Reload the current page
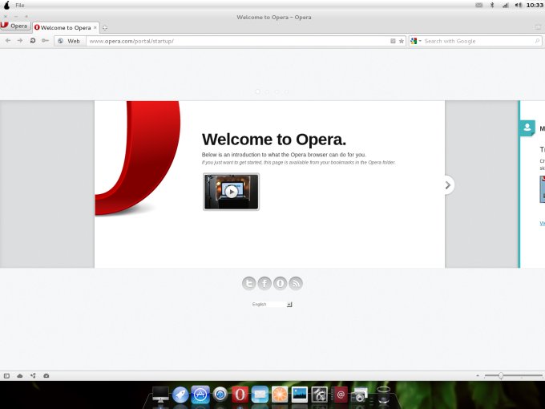This screenshot has width=545, height=409. [x=33, y=41]
